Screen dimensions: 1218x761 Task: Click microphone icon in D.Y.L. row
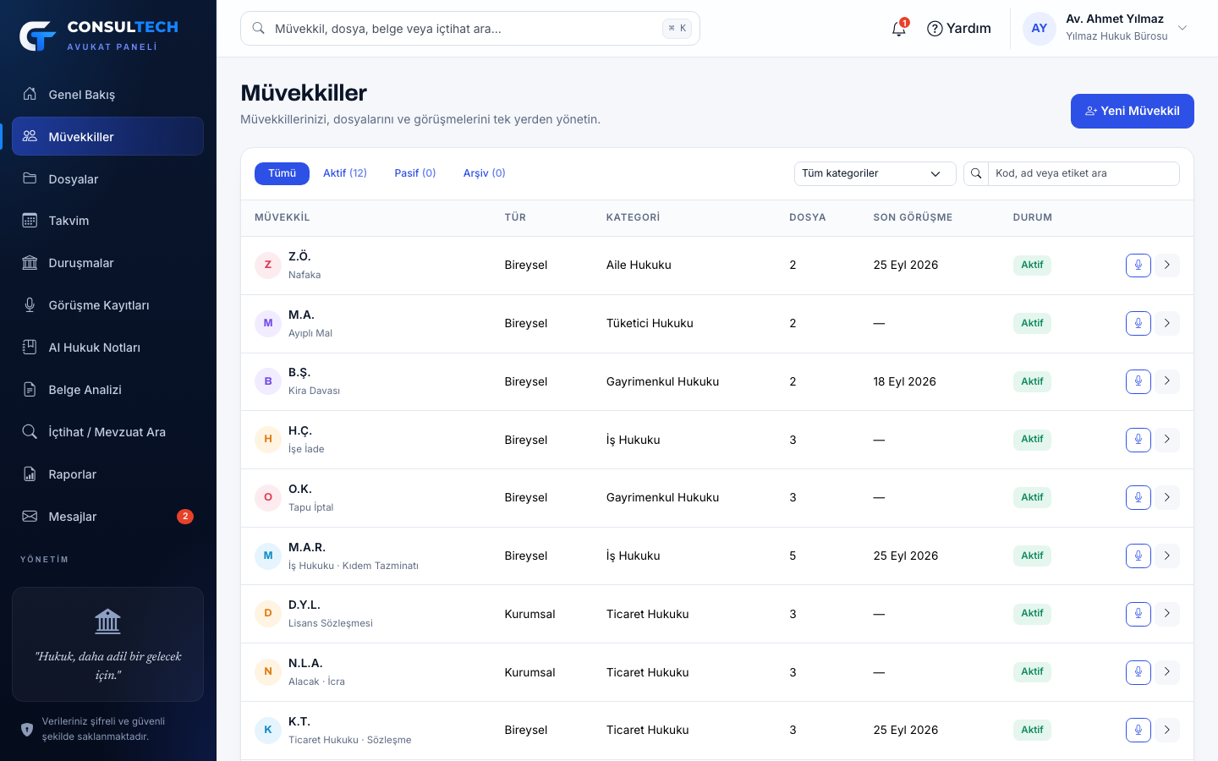(x=1138, y=614)
